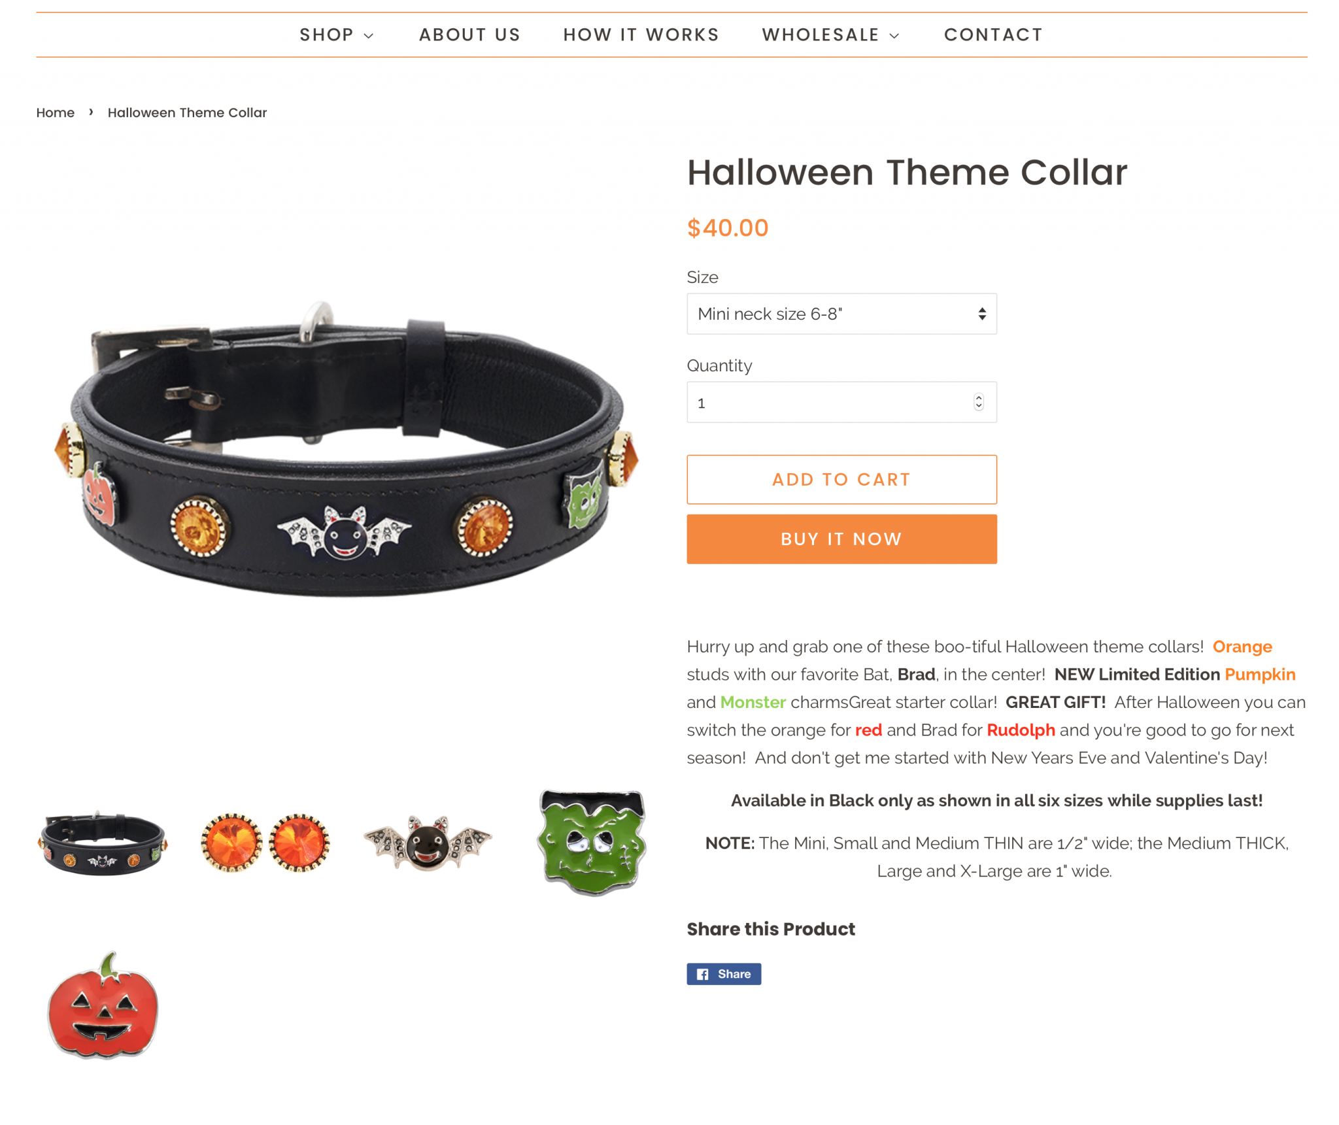Click the main collar product image
This screenshot has width=1339, height=1125.
tap(347, 448)
